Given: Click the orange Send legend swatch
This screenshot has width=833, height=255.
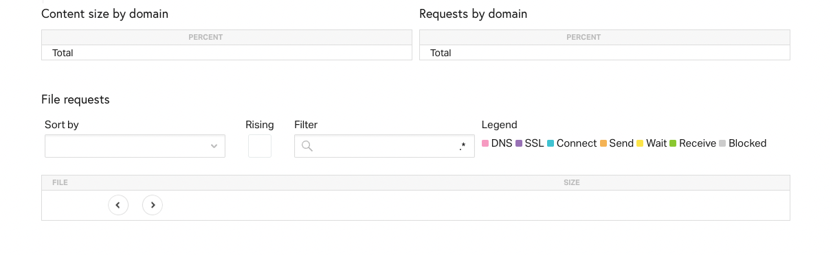Looking at the screenshot, I should (x=603, y=143).
